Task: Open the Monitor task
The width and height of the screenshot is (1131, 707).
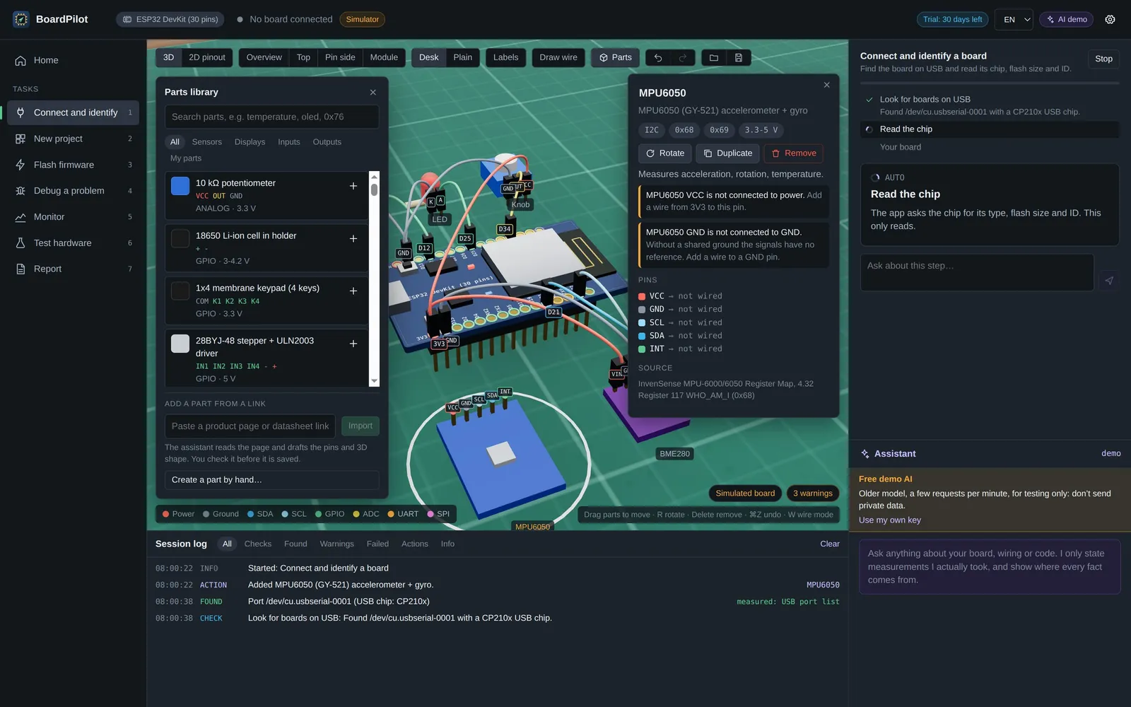Action: click(74, 217)
